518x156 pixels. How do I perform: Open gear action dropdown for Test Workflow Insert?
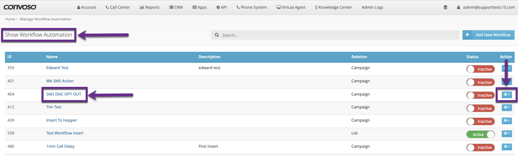[x=507, y=134]
